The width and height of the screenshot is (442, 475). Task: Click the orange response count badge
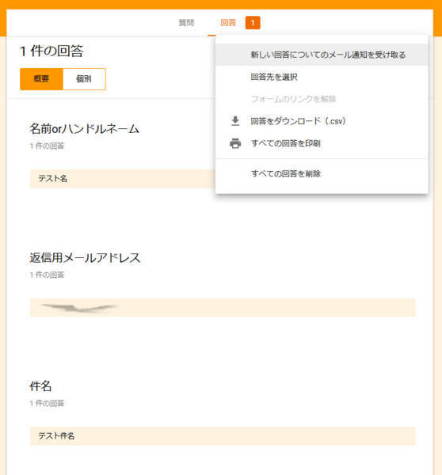pyautogui.click(x=253, y=23)
